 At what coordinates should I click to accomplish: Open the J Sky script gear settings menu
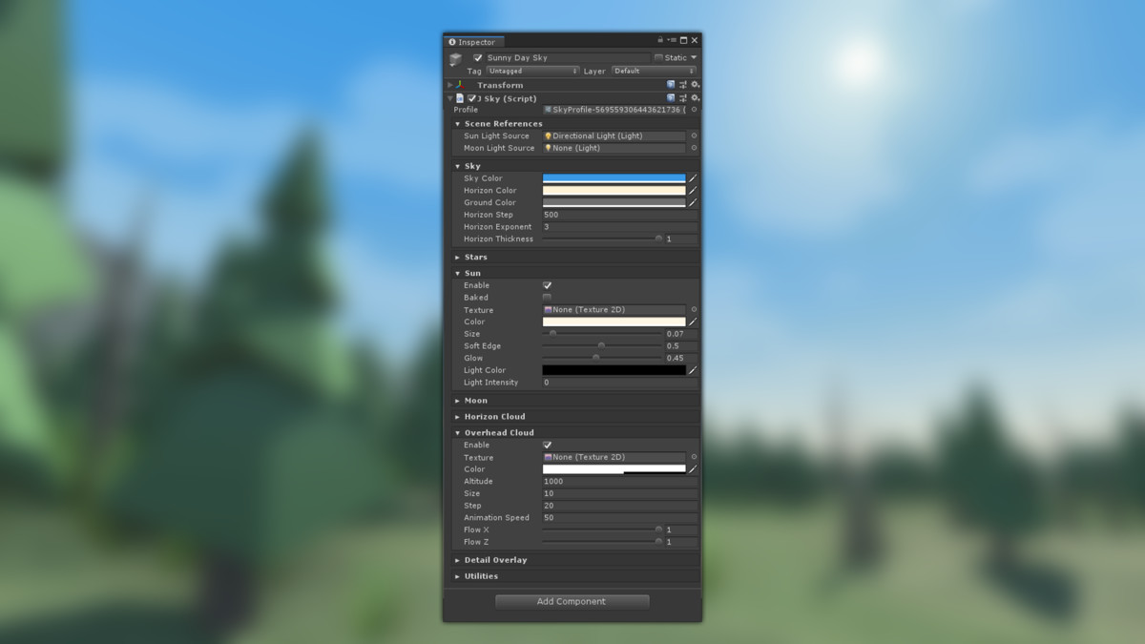696,98
